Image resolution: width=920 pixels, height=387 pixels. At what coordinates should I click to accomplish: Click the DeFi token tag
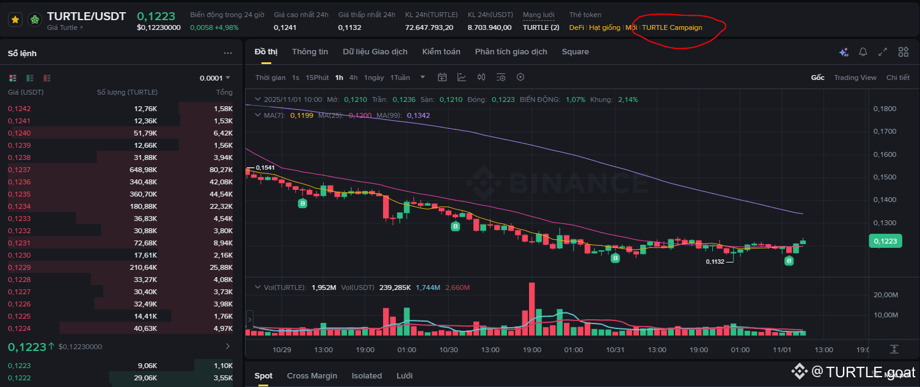tap(577, 27)
